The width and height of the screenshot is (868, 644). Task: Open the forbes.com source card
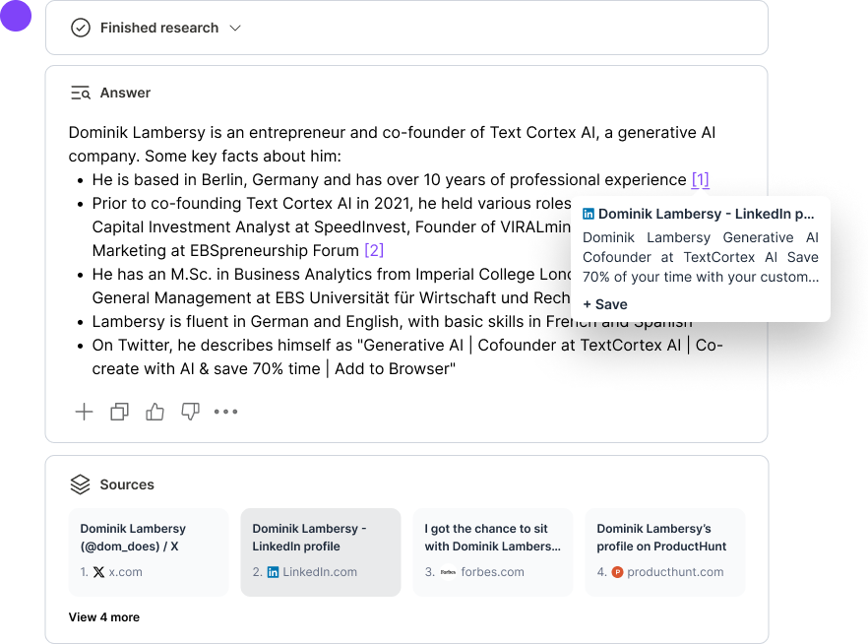tap(493, 552)
